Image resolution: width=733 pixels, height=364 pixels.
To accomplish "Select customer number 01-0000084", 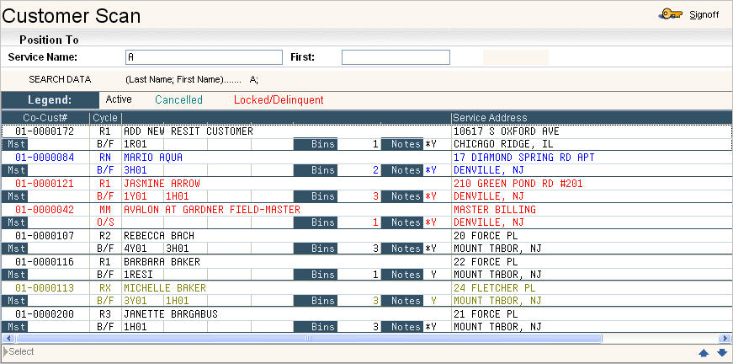I will pyautogui.click(x=45, y=158).
